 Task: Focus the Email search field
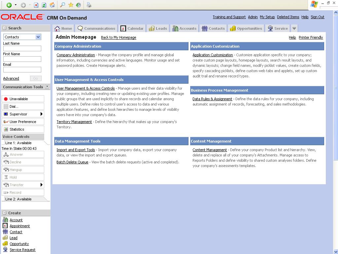click(x=22, y=69)
